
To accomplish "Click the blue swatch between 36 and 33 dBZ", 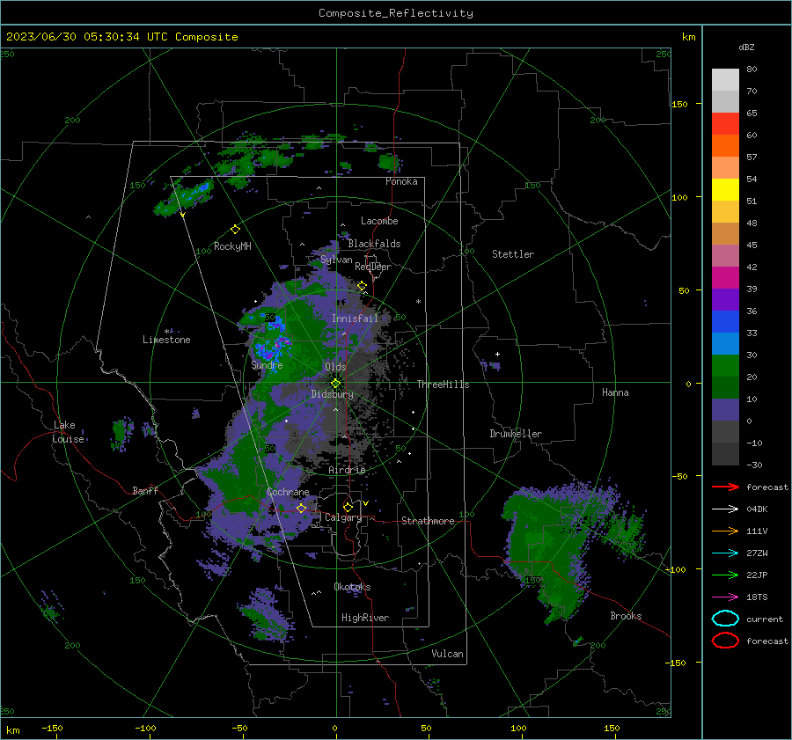I will [725, 321].
